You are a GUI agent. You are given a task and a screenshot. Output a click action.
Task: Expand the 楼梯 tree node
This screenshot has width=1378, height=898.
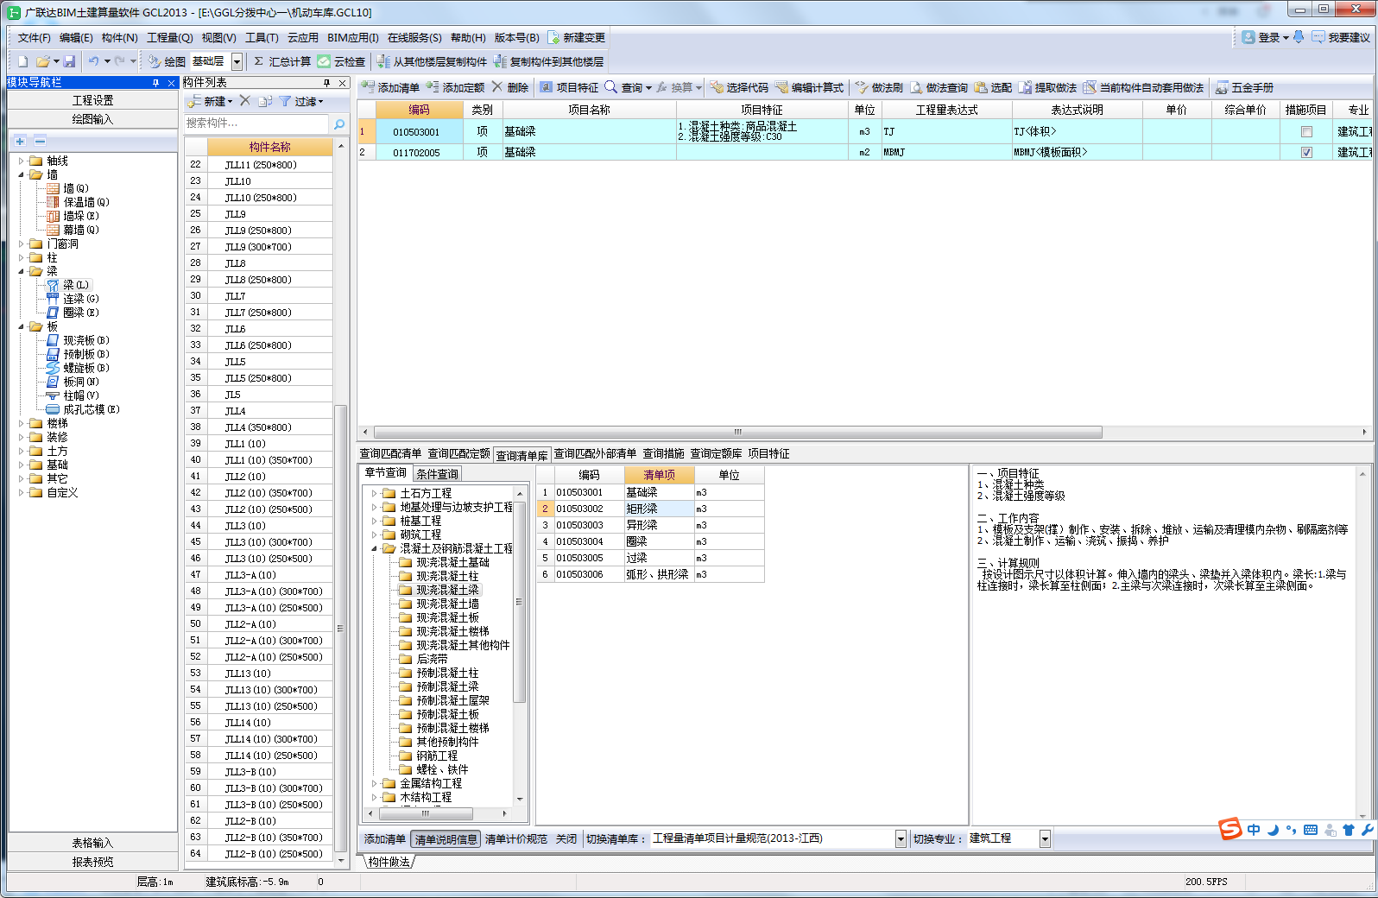pyautogui.click(x=22, y=423)
